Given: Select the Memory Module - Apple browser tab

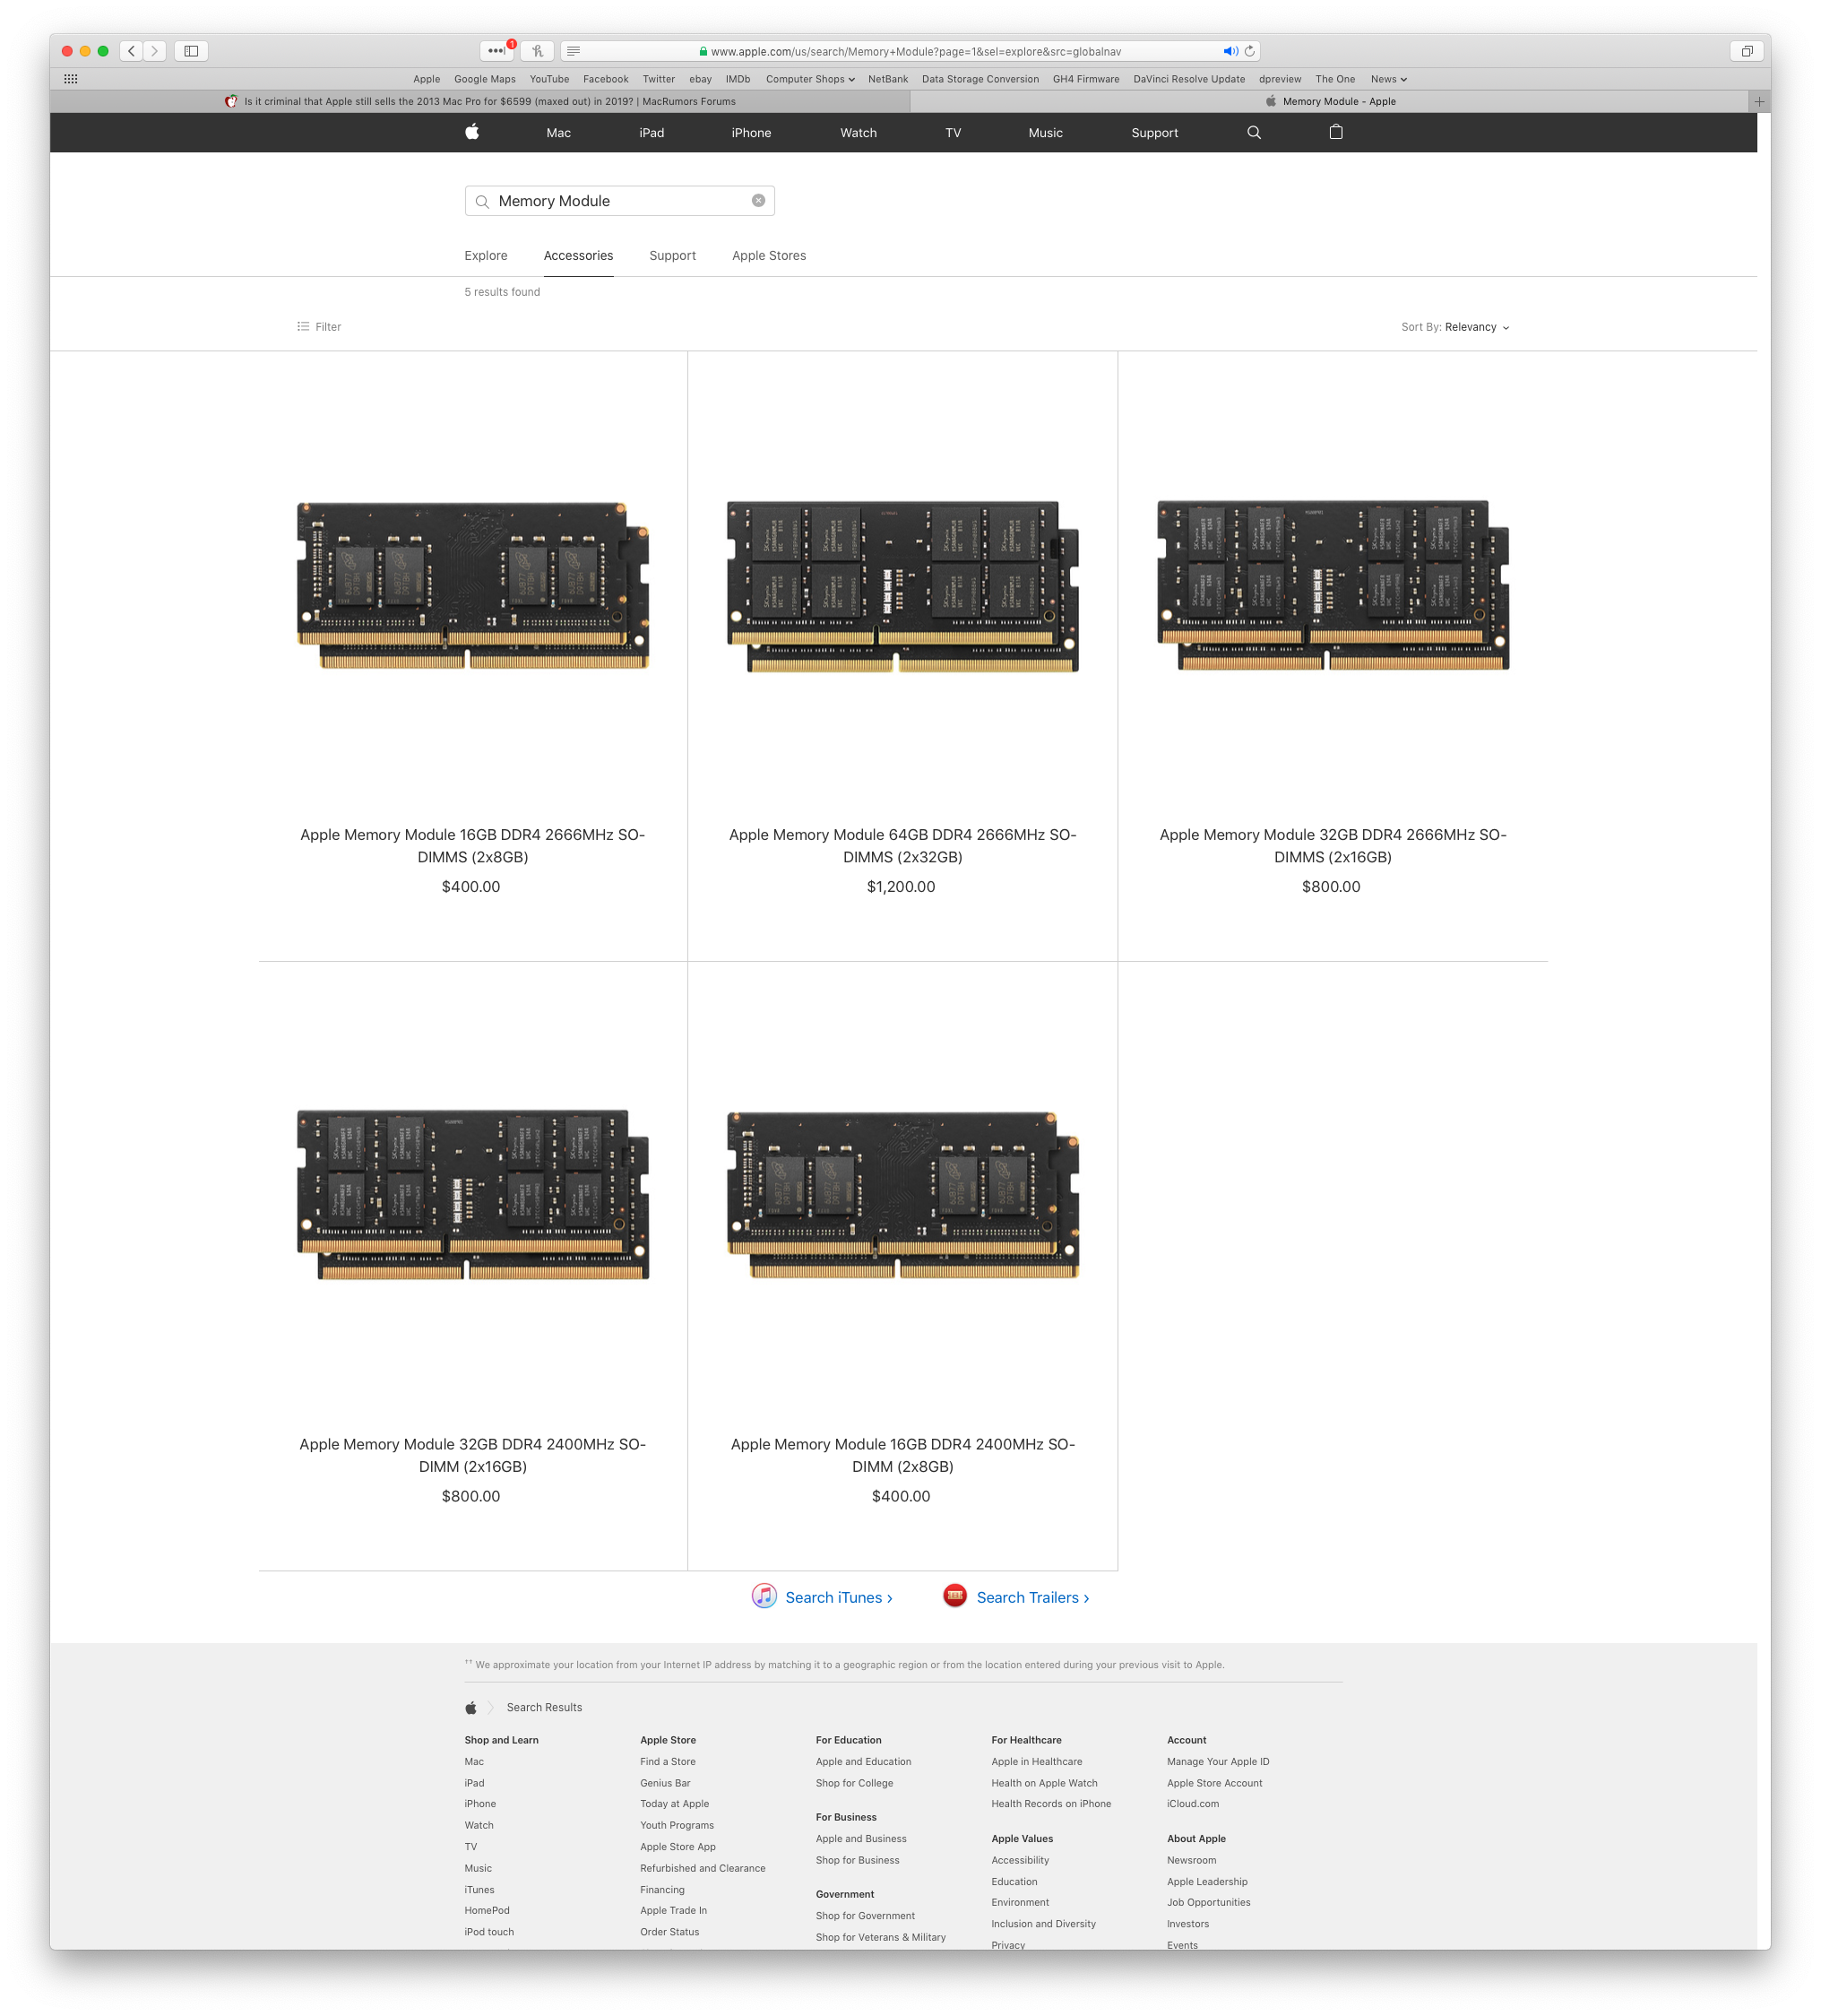Looking at the screenshot, I should coord(1330,101).
